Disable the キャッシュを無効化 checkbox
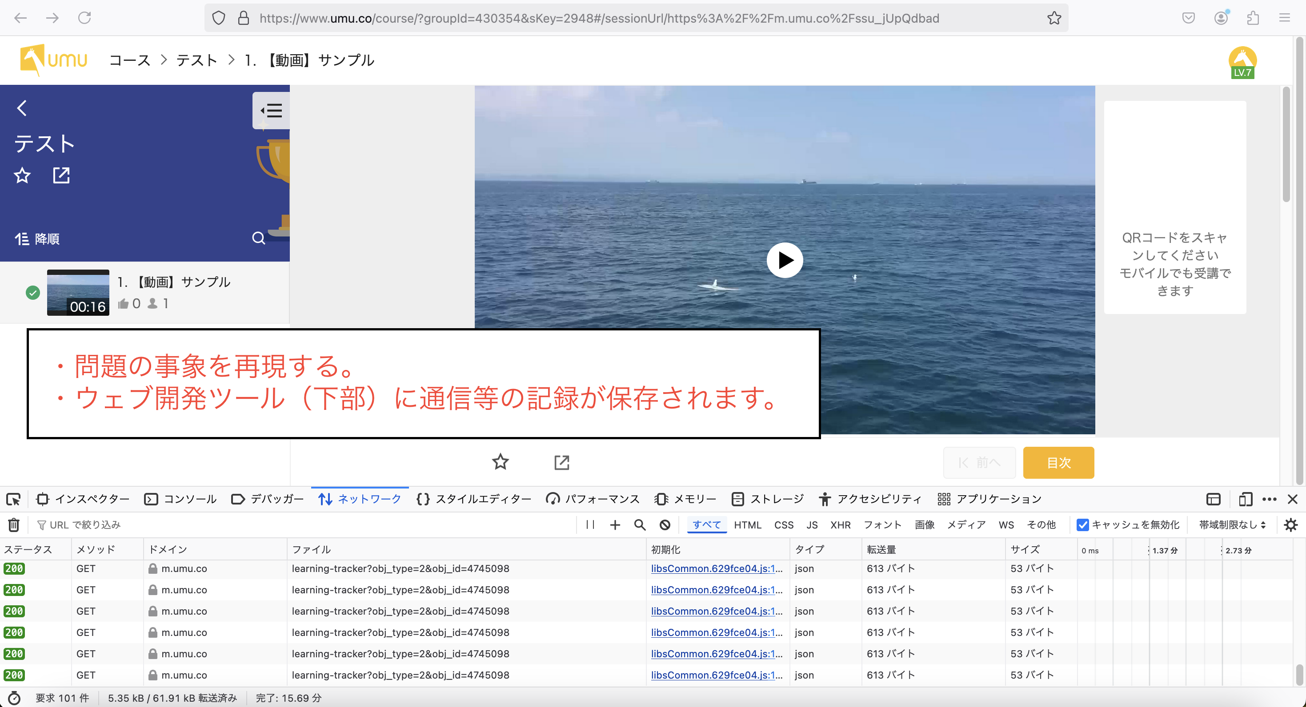1306x707 pixels. pyautogui.click(x=1082, y=524)
